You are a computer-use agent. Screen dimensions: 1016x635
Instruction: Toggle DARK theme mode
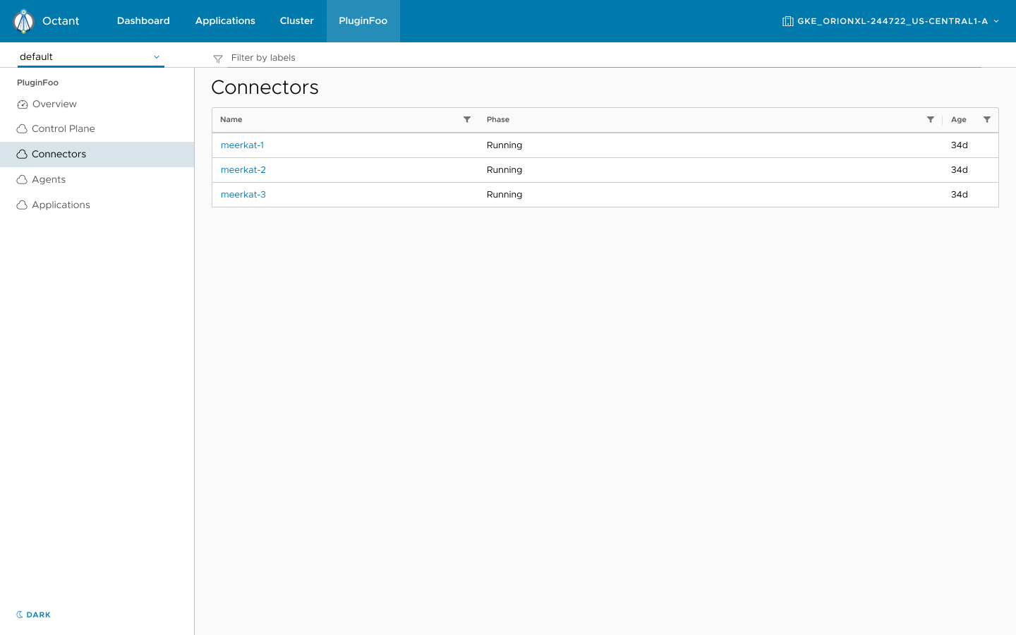[x=32, y=615]
